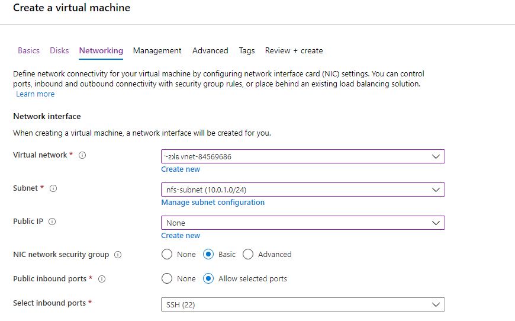Viewport: 515px width, 321px height.
Task: Select Advanced NIC network security group option
Action: click(x=248, y=254)
